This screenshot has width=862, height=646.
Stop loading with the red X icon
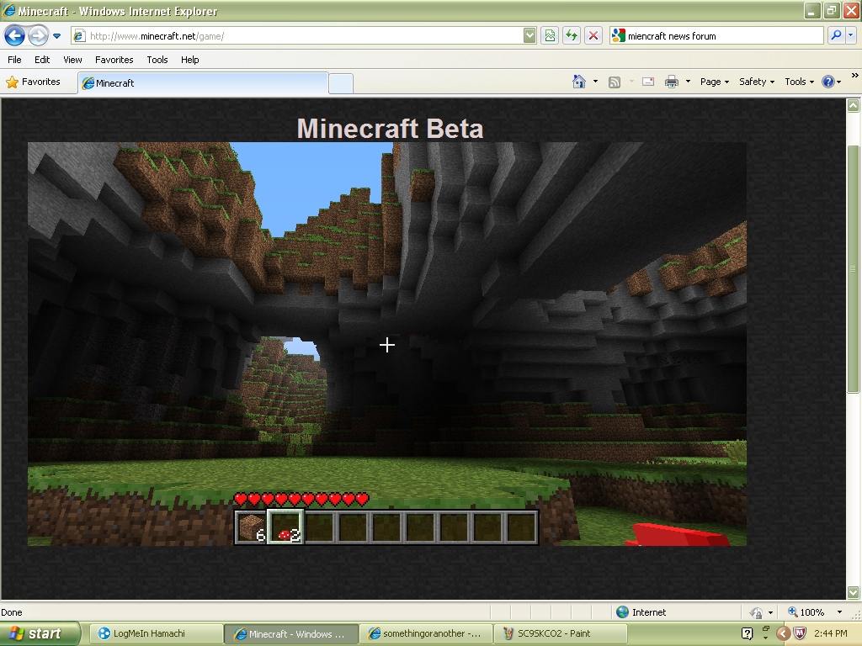593,36
